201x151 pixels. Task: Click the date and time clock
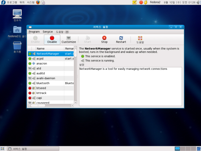point(180,2)
